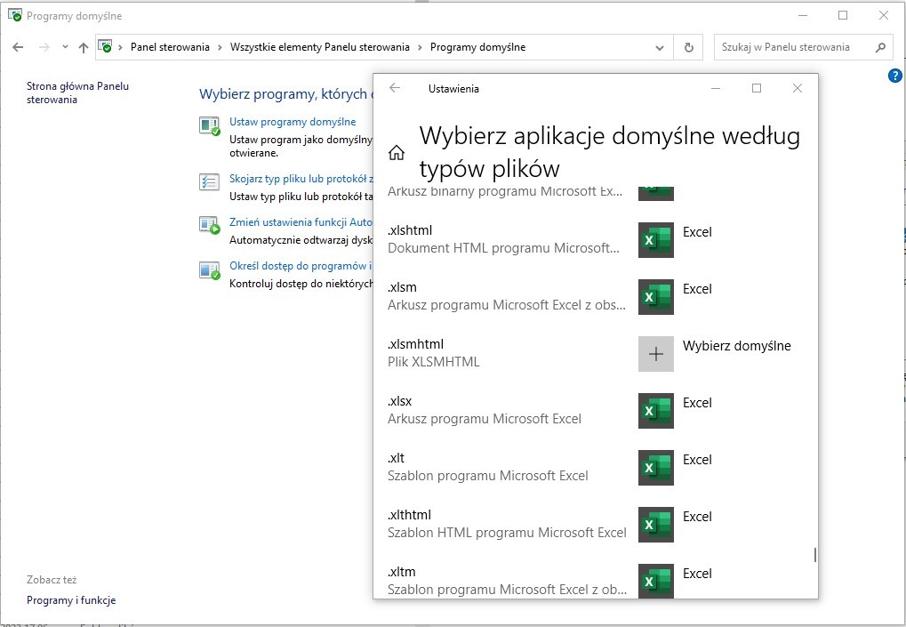Viewport: 906px width, 627px height.
Task: Click the address bar Control Panel icon
Action: 105,46
